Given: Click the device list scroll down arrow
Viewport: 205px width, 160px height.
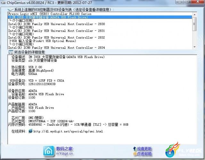Looking at the screenshot, I should (x=194, y=47).
